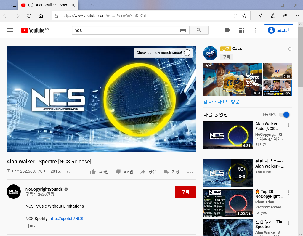Dislike the video with thumbs-down 4.5만
The width and height of the screenshot is (303, 236).
coord(124,172)
